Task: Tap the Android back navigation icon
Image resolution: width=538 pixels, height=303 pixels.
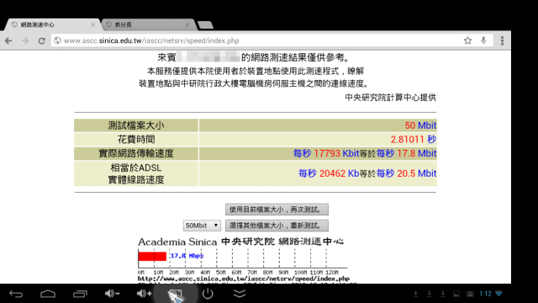Action: [x=16, y=294]
